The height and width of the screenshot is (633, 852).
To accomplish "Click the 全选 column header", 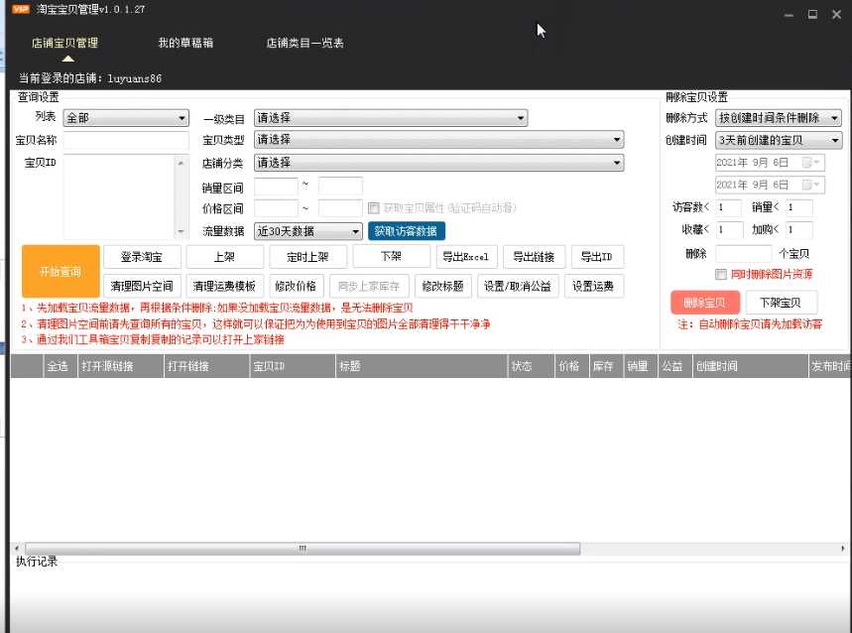I will tap(60, 366).
